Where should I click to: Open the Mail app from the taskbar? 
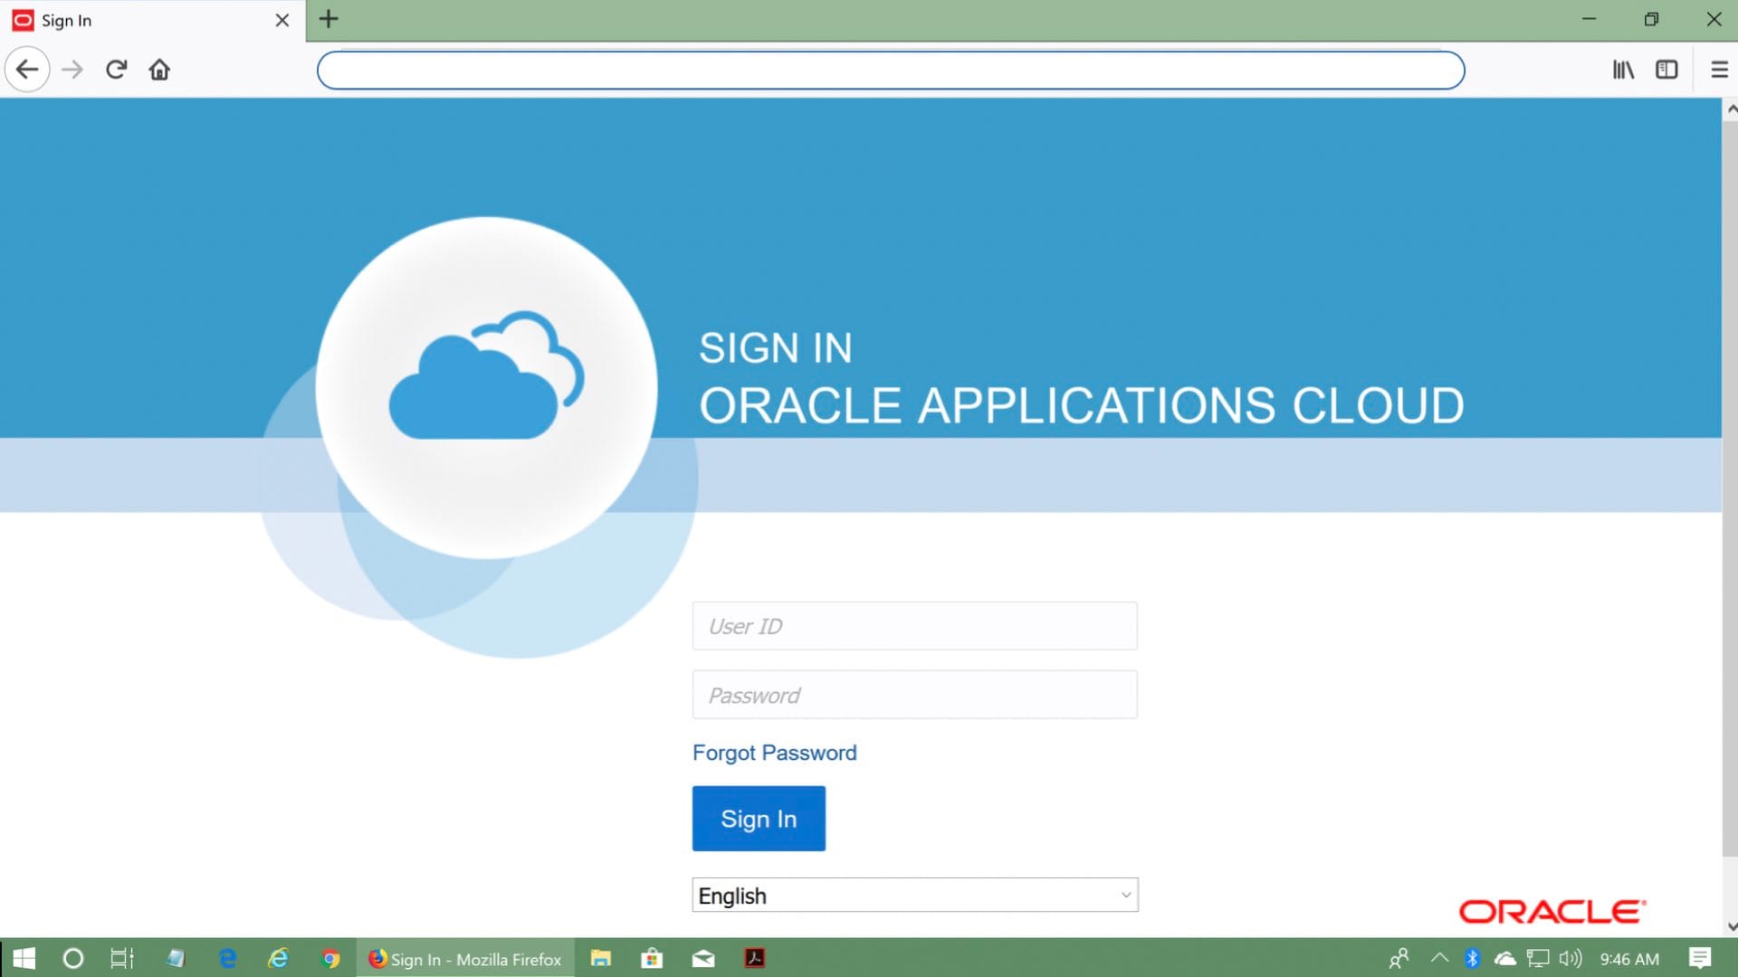(x=703, y=959)
